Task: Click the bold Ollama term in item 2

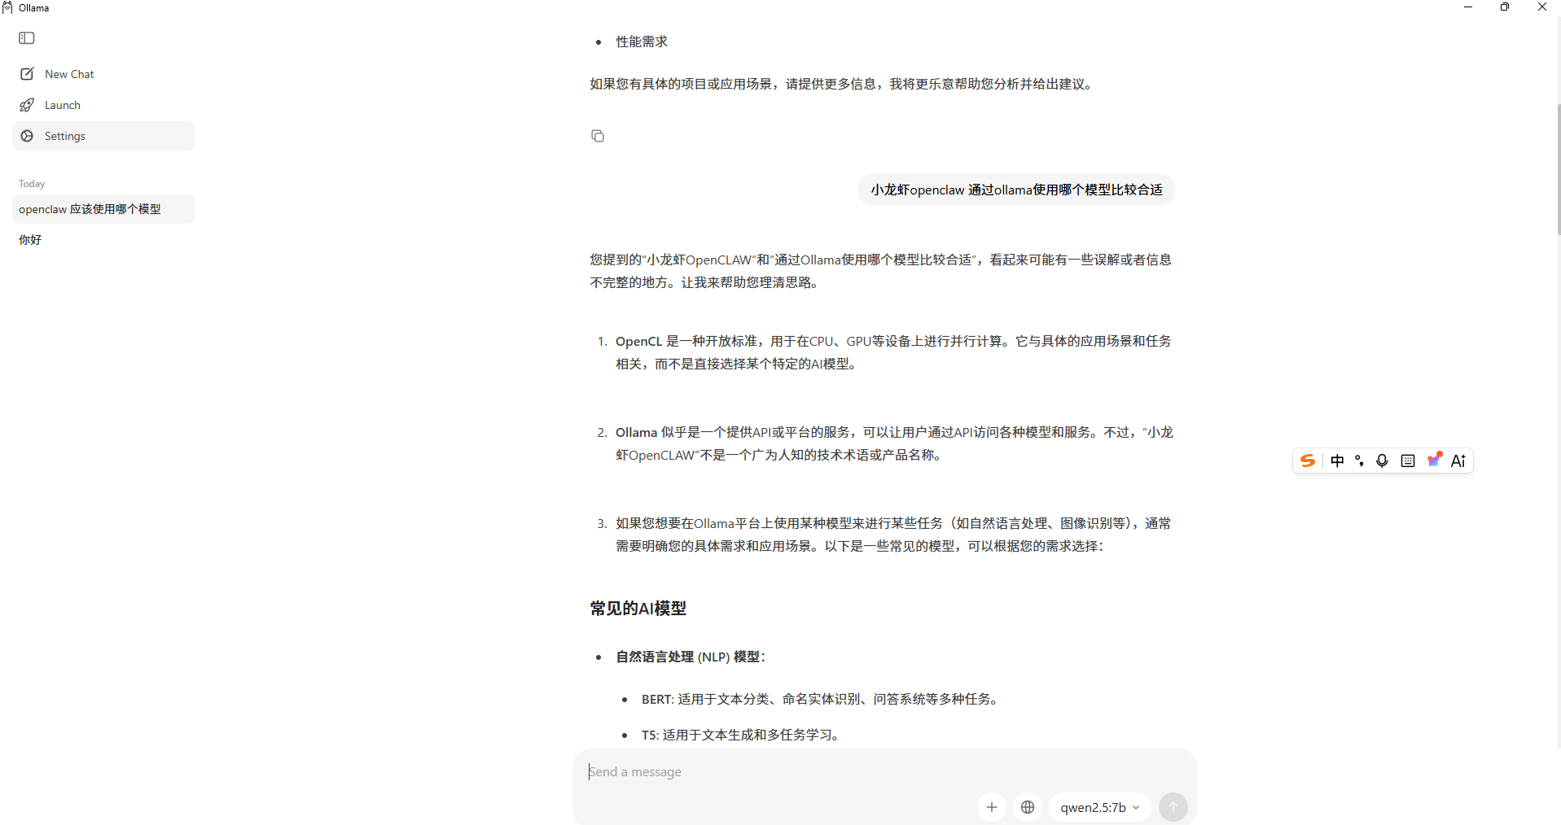Action: [636, 432]
